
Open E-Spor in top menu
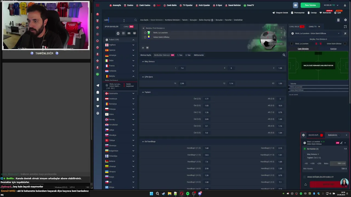coord(217,5)
